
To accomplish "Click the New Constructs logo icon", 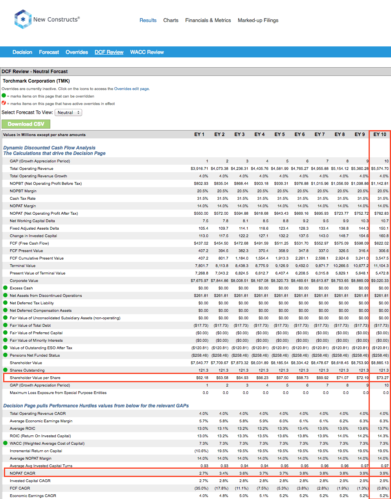I will tap(23, 19).
